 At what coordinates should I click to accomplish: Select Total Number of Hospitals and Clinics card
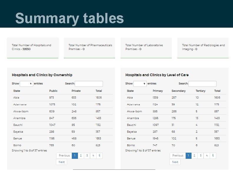[33, 47]
